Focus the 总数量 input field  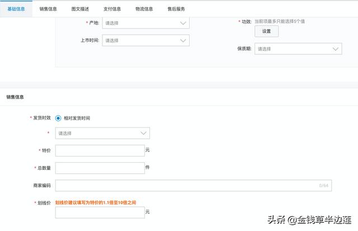click(100, 168)
